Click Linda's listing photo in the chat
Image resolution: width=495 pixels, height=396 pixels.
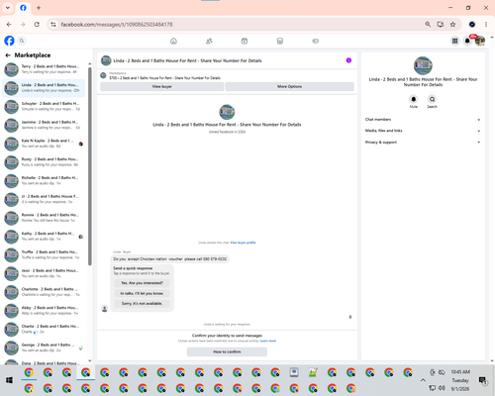(x=227, y=112)
